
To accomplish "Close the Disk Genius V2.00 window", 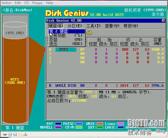I will coord(163,20).
